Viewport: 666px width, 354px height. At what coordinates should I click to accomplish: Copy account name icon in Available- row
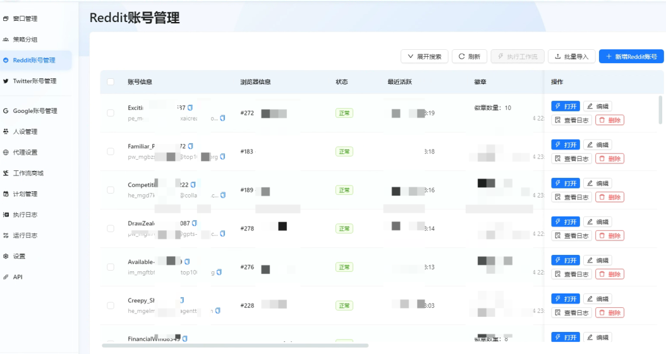pyautogui.click(x=187, y=262)
